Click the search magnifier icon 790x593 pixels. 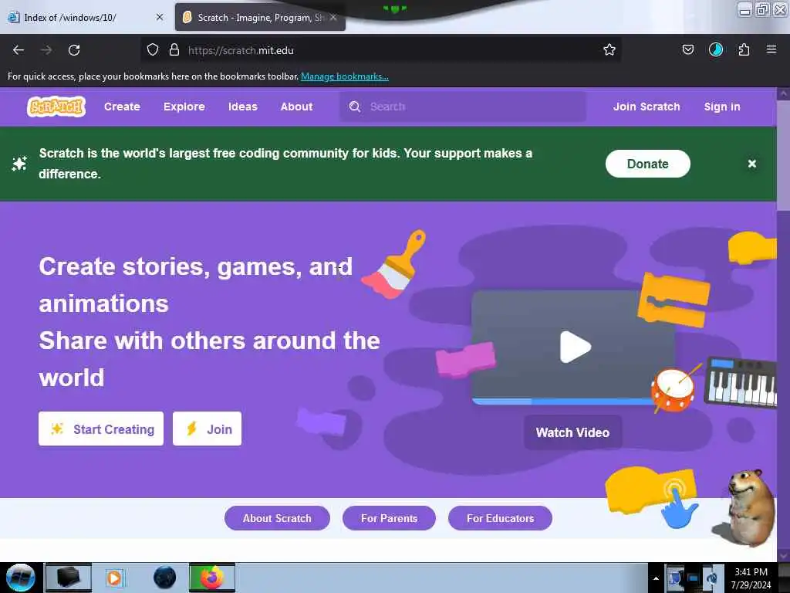pos(355,107)
